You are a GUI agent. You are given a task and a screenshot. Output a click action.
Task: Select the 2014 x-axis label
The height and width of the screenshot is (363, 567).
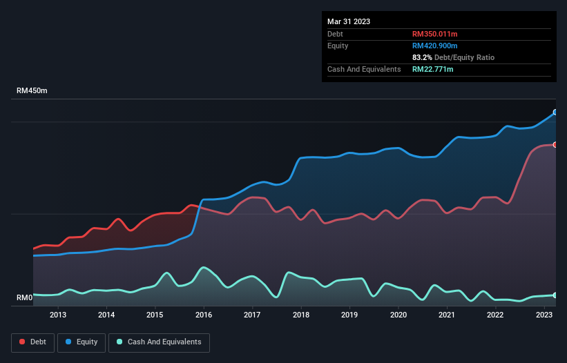click(106, 315)
